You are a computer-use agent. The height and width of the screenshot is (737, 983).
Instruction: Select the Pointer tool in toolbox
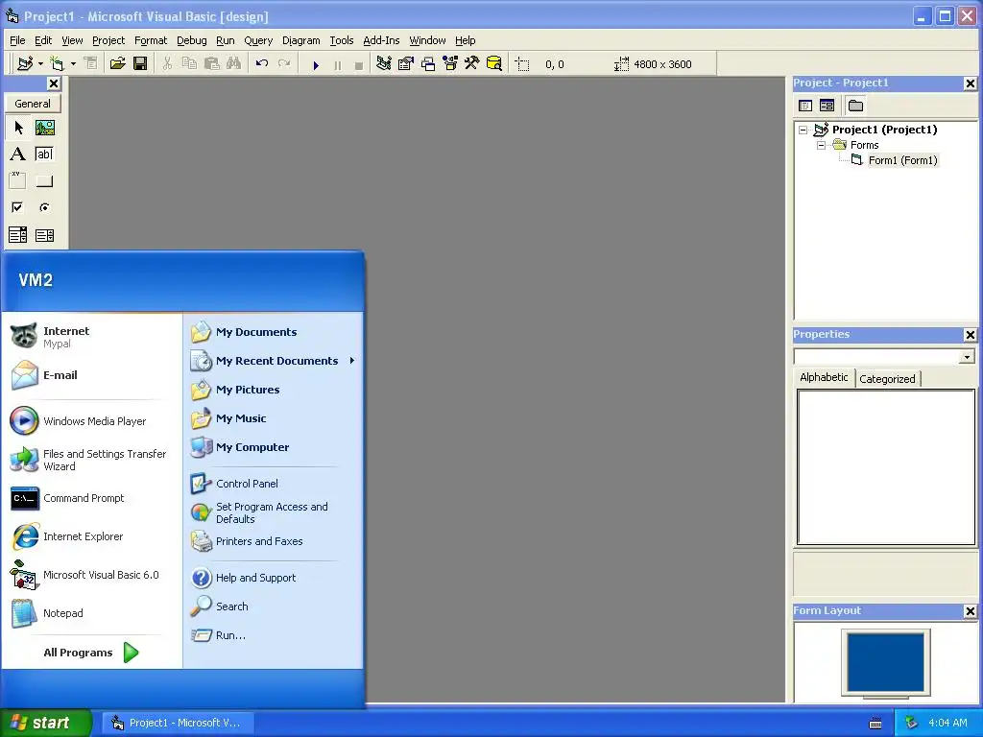18,128
